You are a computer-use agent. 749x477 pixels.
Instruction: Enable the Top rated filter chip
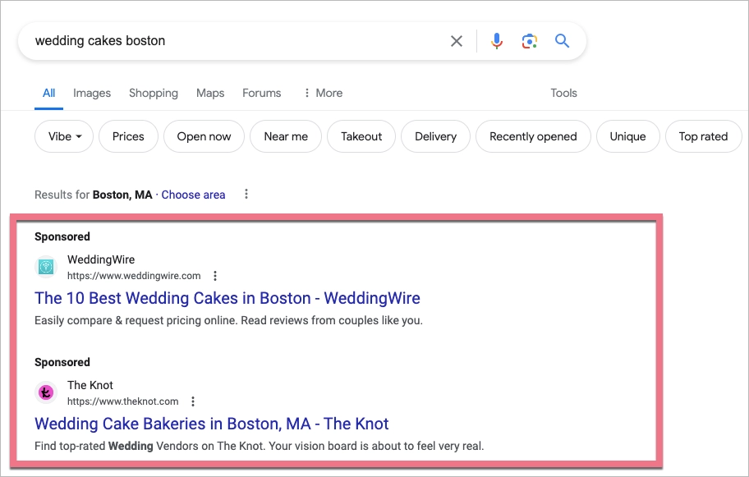tap(703, 136)
